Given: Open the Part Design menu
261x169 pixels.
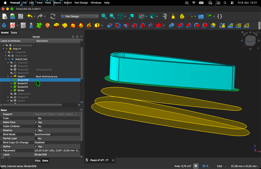Looking at the screenshot, I should click(x=81, y=3).
